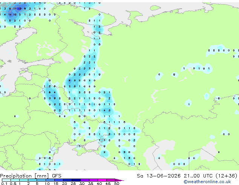The image size is (239, 185).
Task: Select the 35–40 mm legend color swatch
Action: point(93,180)
